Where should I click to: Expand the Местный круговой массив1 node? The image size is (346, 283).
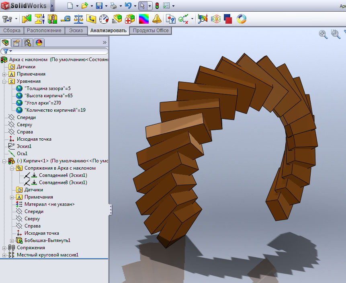(x=4, y=255)
